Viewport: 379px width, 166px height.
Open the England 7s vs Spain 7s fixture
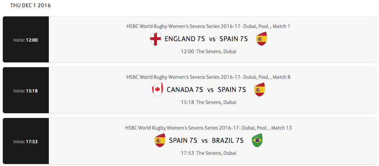coord(206,39)
